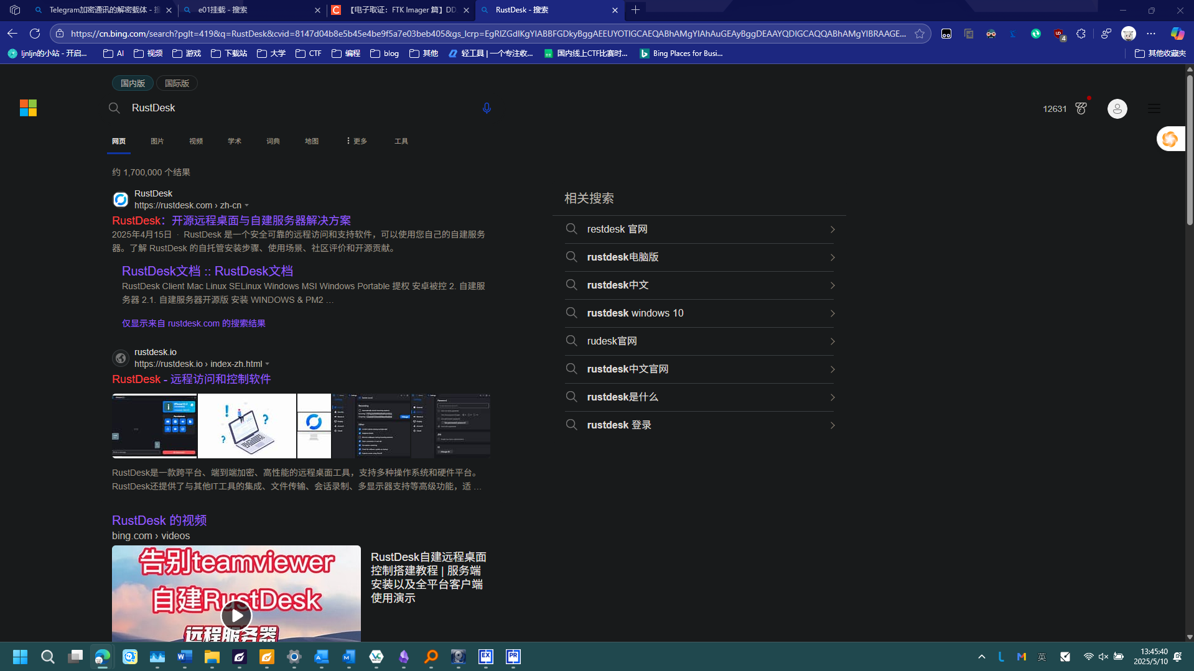Viewport: 1194px width, 671px height.
Task: Open the browser profile avatar
Action: [1129, 34]
